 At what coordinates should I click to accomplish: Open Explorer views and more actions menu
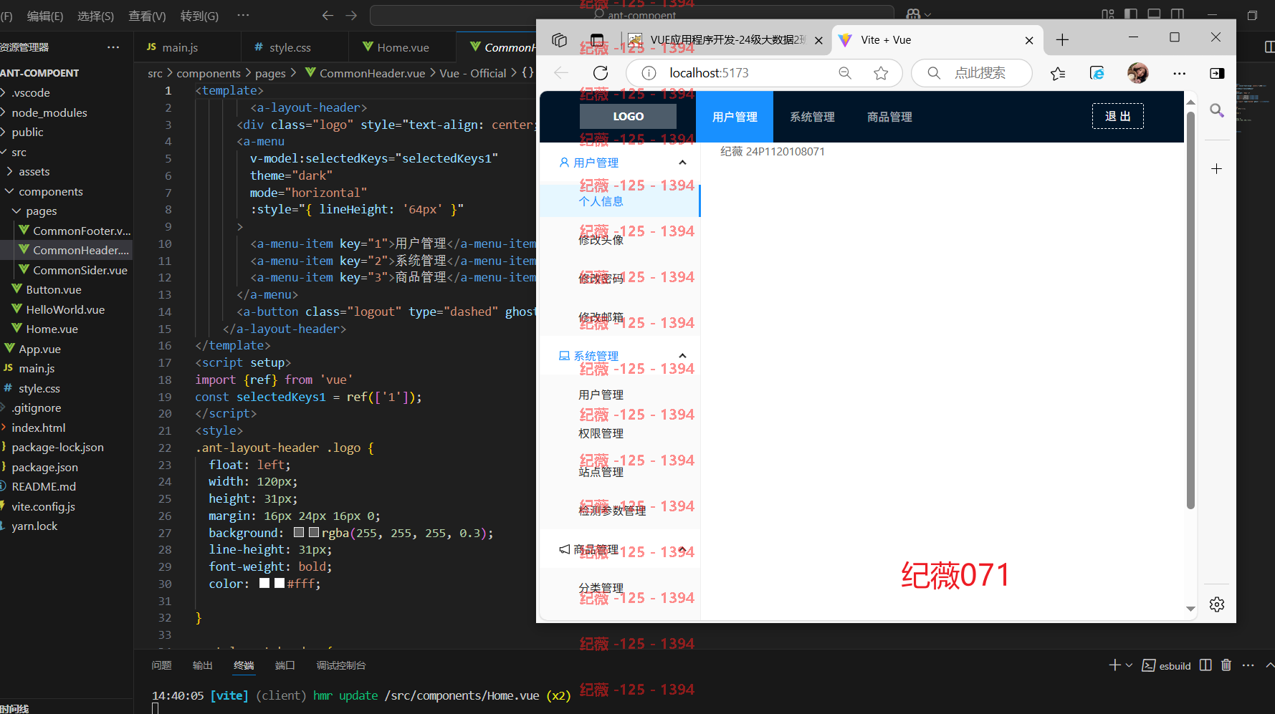[113, 47]
